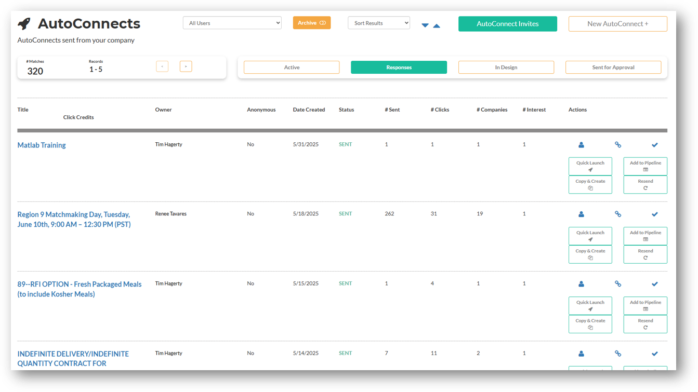The width and height of the screenshot is (698, 392).
Task: Click the 31 clicks value
Action: (433, 214)
